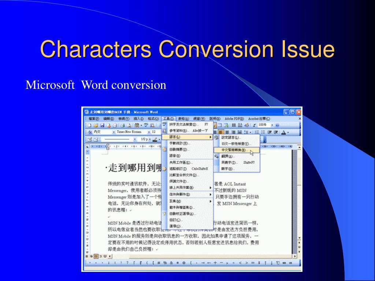Choose 設定語言(L) Set Language item
The width and height of the screenshot is (375, 281).
pos(236,138)
